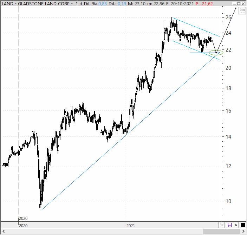Click the horizontal scrollbar left arrow
The height and width of the screenshot is (235, 247).
click(x=4, y=231)
